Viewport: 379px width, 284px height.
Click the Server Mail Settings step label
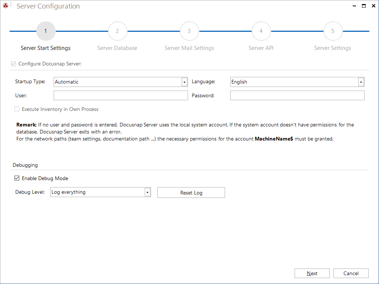pos(189,48)
